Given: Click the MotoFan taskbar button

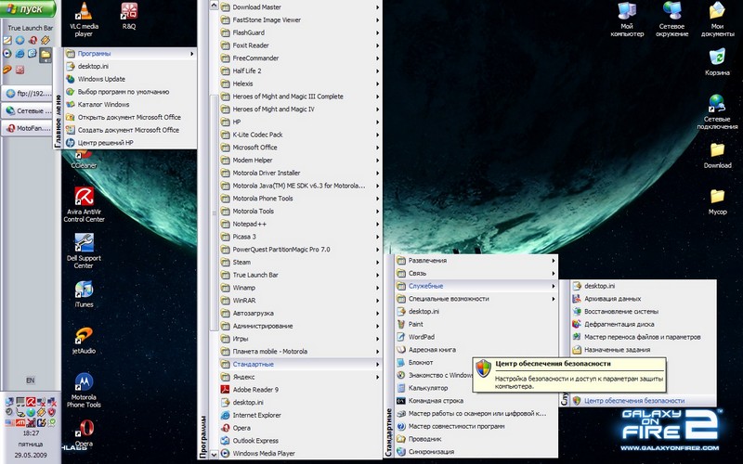Looking at the screenshot, I should pyautogui.click(x=27, y=128).
